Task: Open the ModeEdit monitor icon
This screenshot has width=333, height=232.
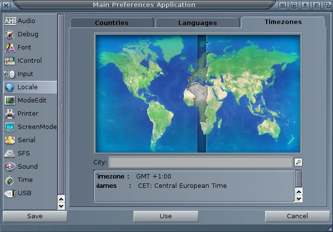Action: coord(10,101)
